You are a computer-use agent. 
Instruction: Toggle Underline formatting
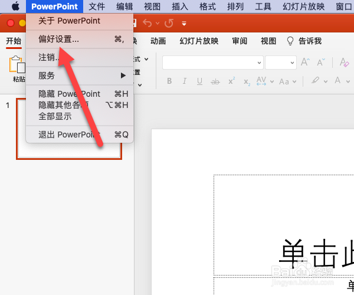(x=199, y=81)
